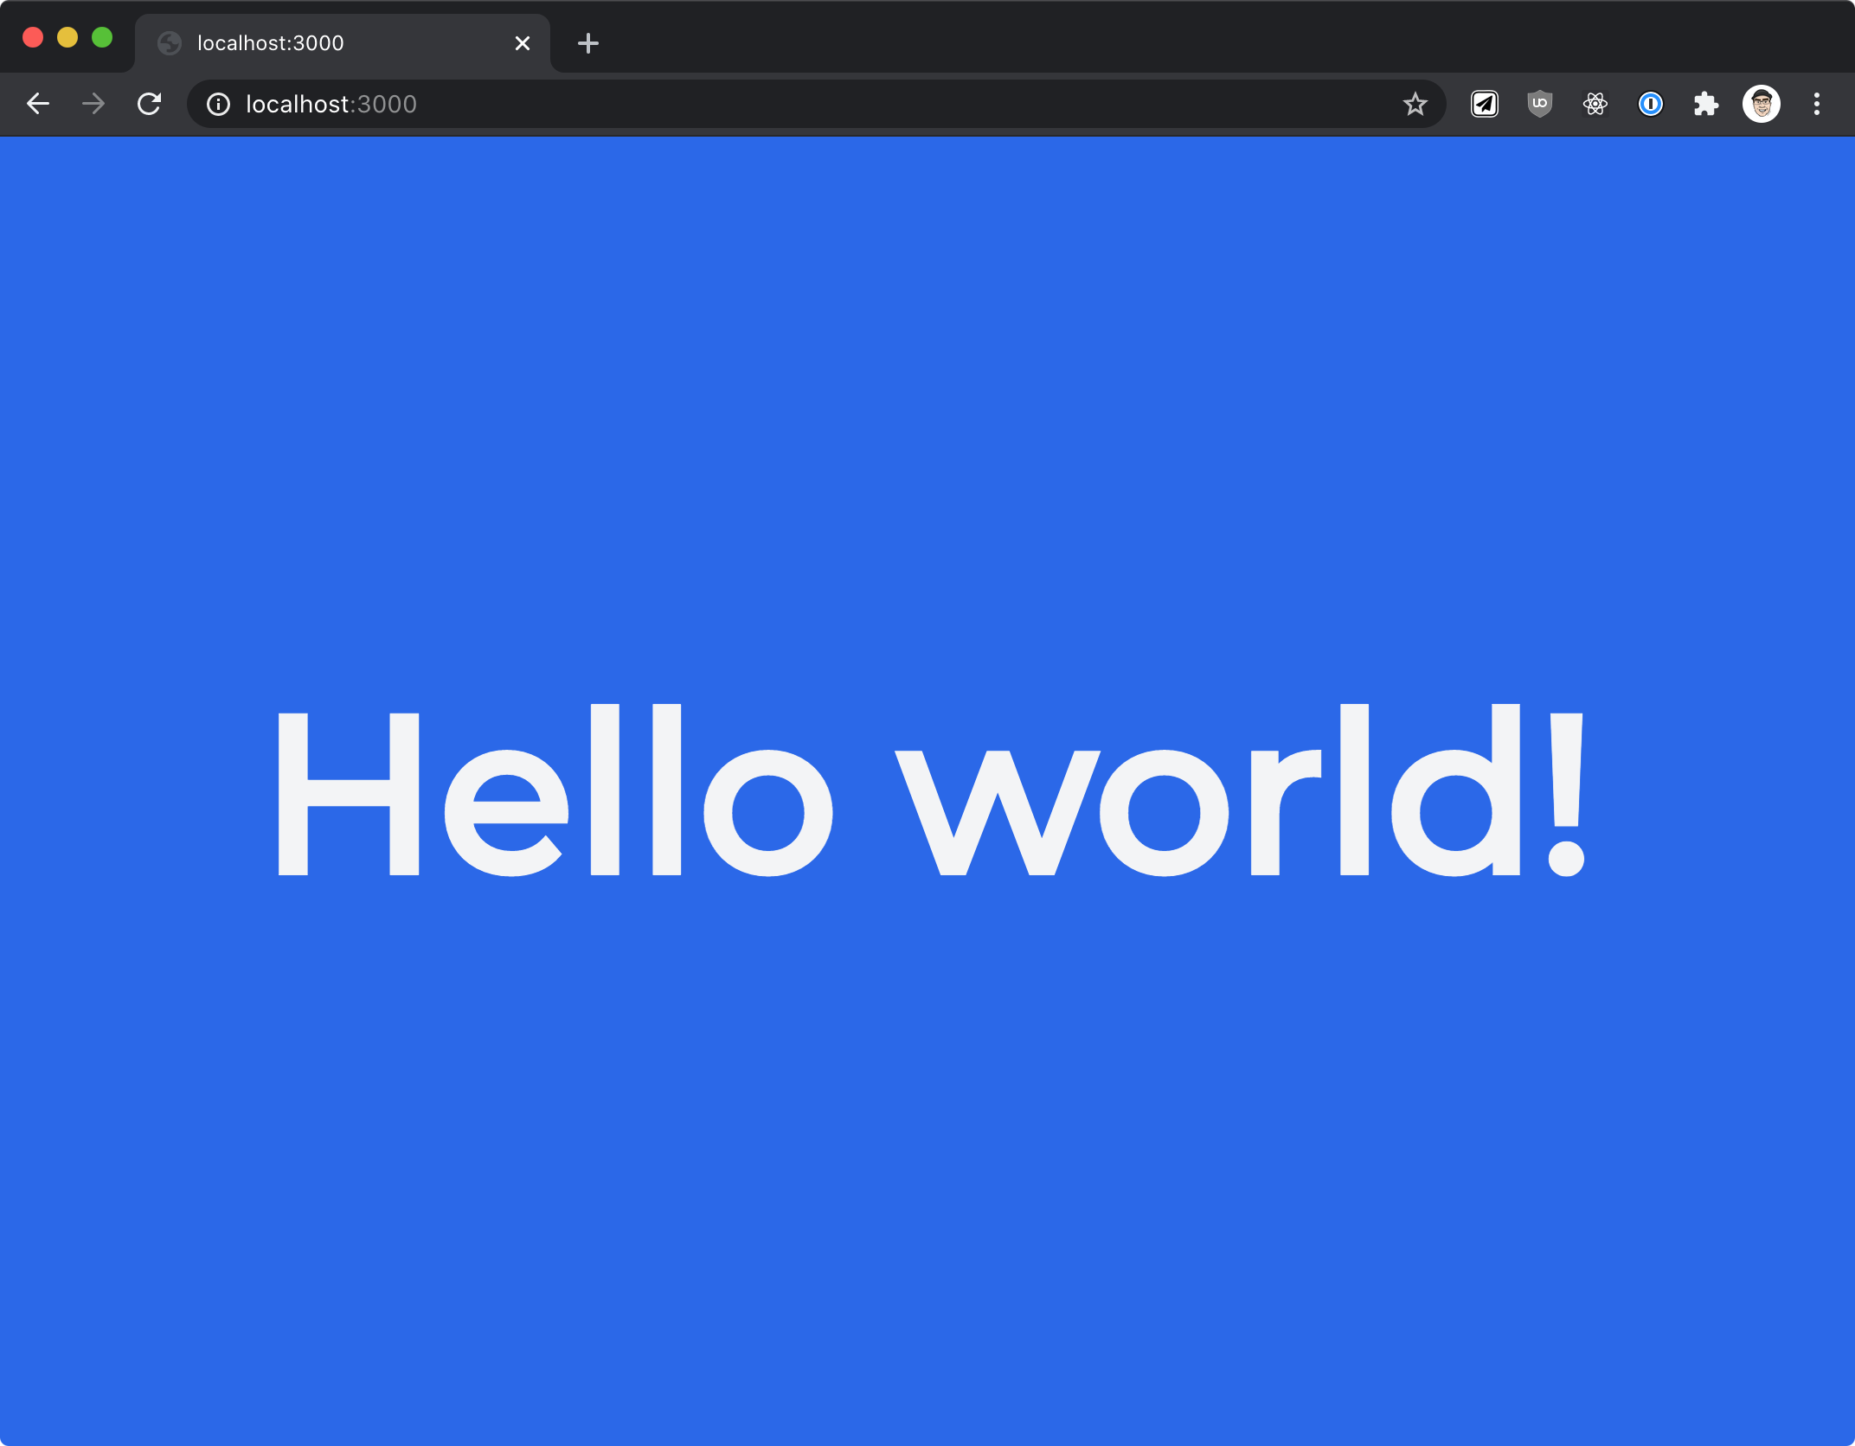
Task: Maximize the window with green button
Action: tap(102, 38)
